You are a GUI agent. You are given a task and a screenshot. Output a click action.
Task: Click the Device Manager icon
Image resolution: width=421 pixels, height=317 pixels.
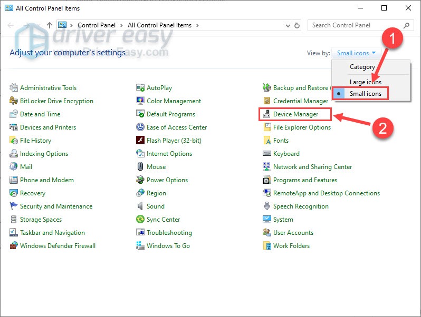pos(267,114)
